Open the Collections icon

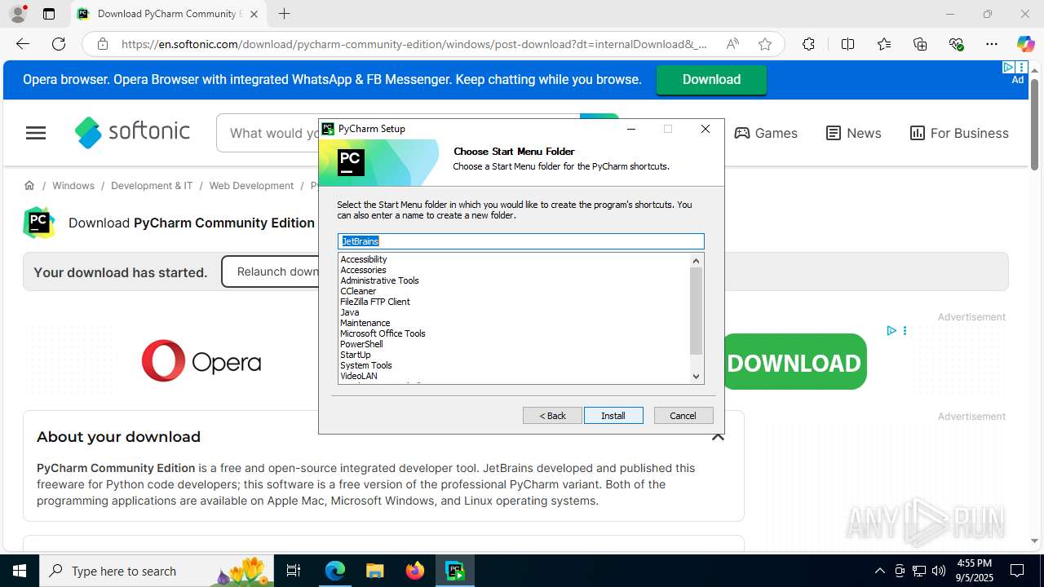(x=920, y=44)
